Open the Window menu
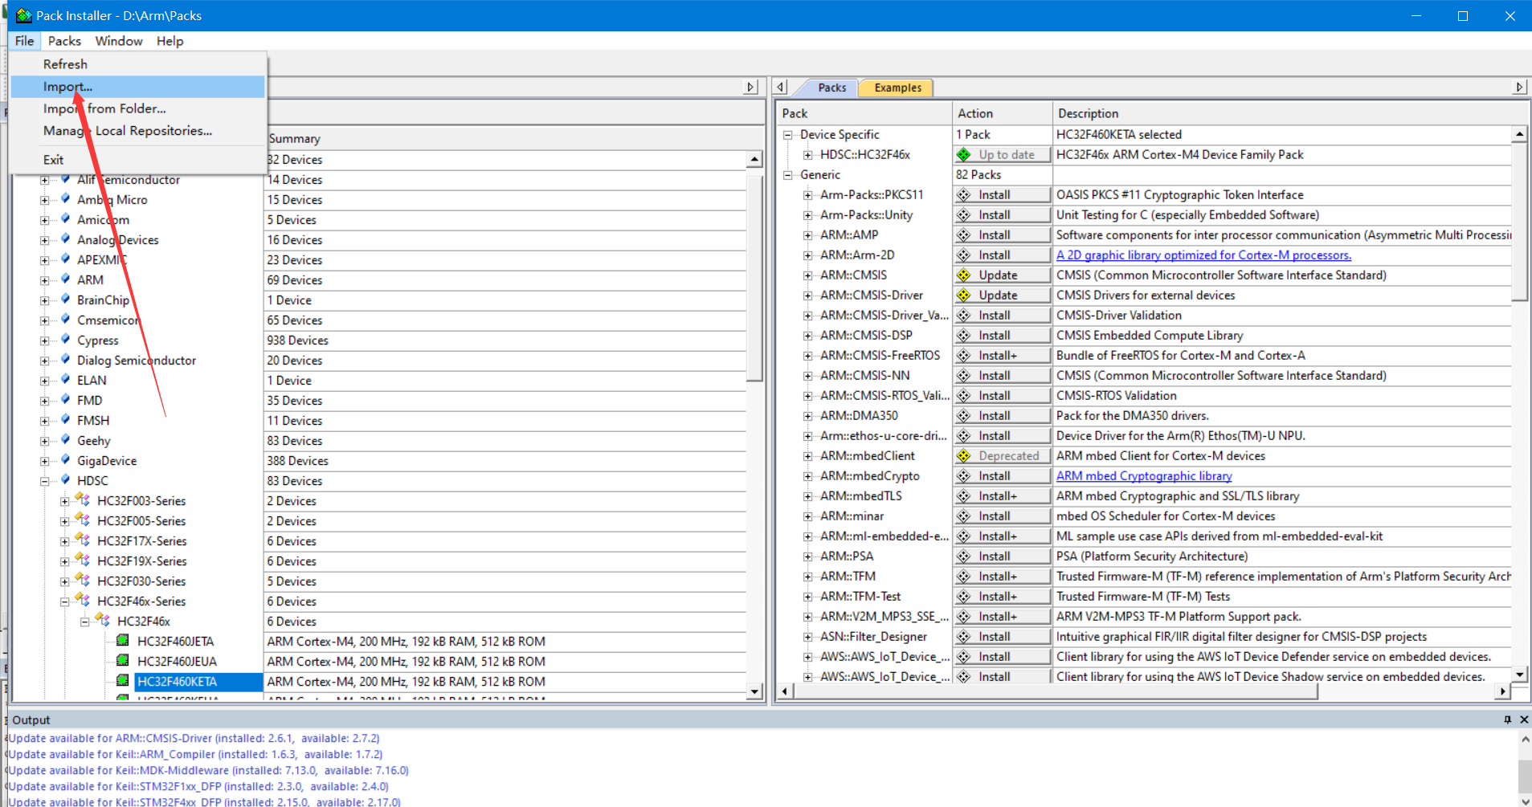Image resolution: width=1532 pixels, height=807 pixels. coord(119,41)
